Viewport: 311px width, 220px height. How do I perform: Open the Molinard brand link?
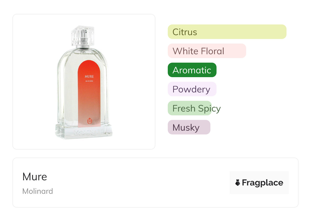[38, 191]
